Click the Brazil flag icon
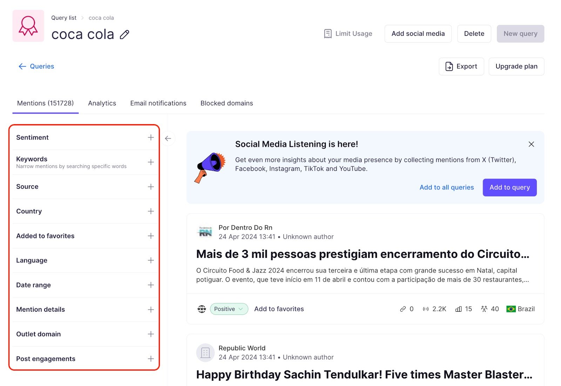 tap(511, 309)
